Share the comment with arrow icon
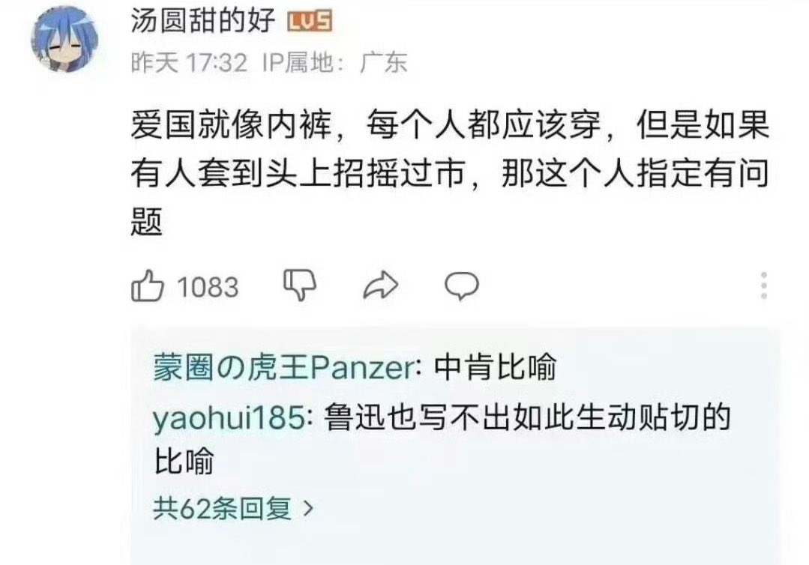 coord(381,285)
